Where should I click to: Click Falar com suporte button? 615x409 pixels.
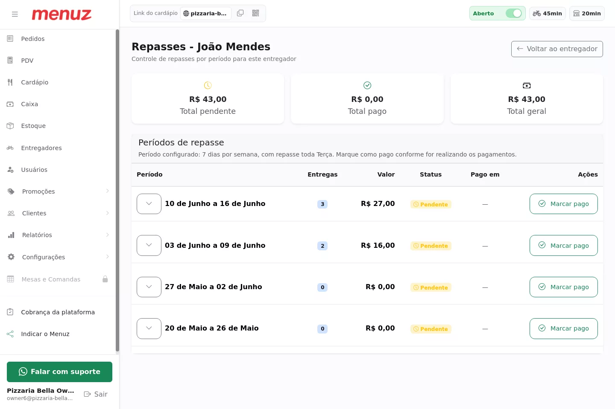click(59, 372)
